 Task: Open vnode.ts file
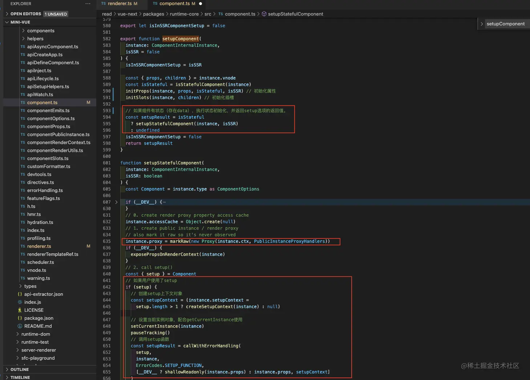(x=37, y=270)
